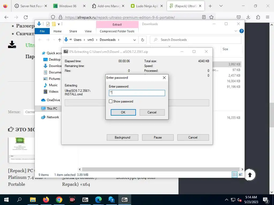Click into the Enter password field

[x=137, y=93]
